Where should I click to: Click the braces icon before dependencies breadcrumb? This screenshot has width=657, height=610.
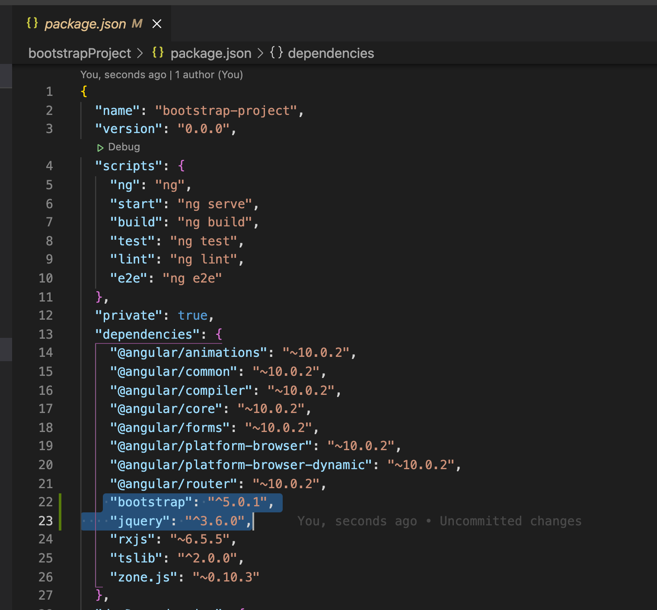click(x=277, y=53)
